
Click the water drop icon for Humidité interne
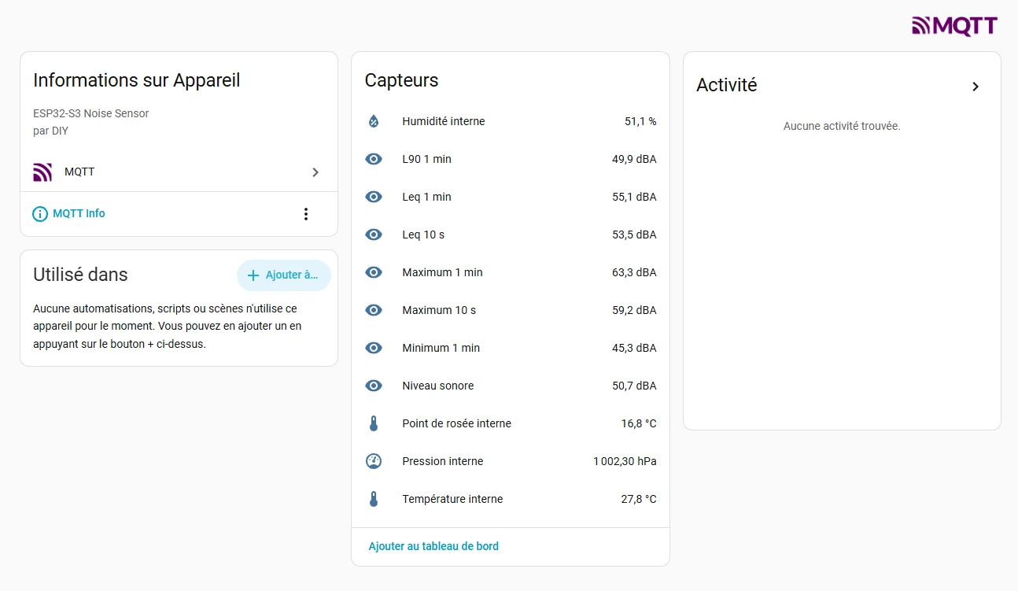tap(374, 121)
